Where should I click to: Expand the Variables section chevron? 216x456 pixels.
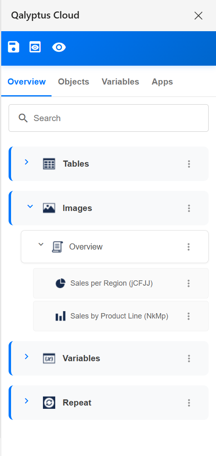(x=26, y=357)
